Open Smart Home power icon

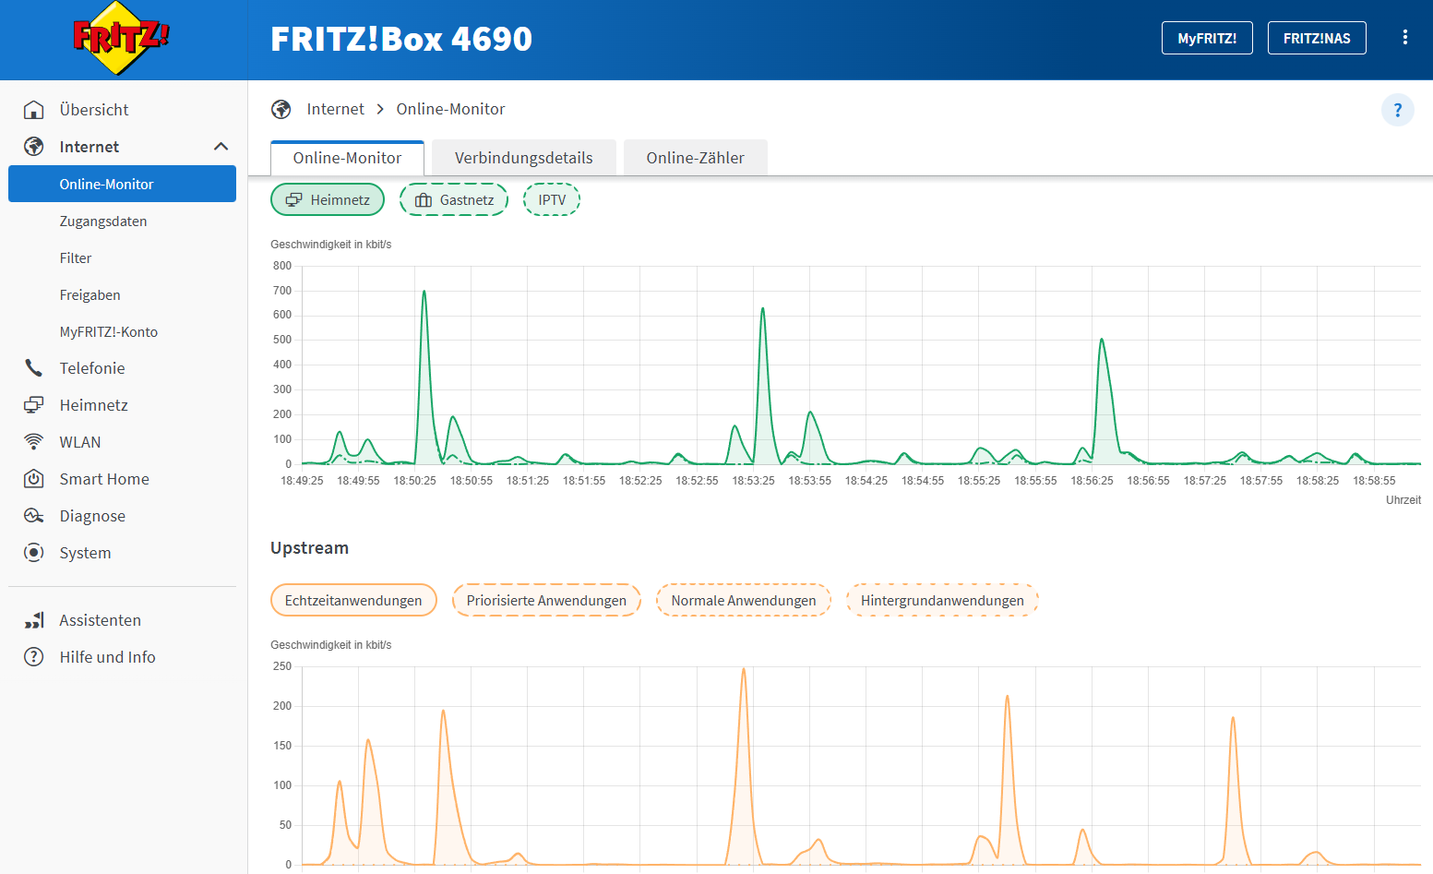pos(34,479)
